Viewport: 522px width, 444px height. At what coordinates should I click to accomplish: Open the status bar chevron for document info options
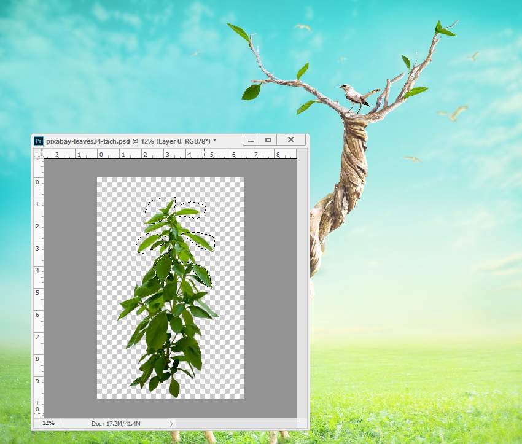point(171,423)
